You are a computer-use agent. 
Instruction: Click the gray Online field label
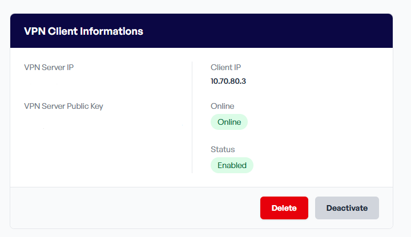(x=222, y=106)
